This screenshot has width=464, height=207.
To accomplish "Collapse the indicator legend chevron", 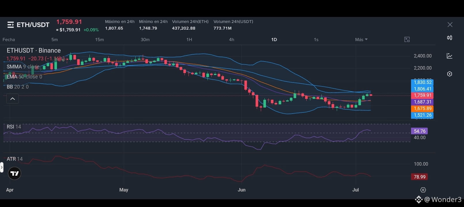I will [x=13, y=99].
